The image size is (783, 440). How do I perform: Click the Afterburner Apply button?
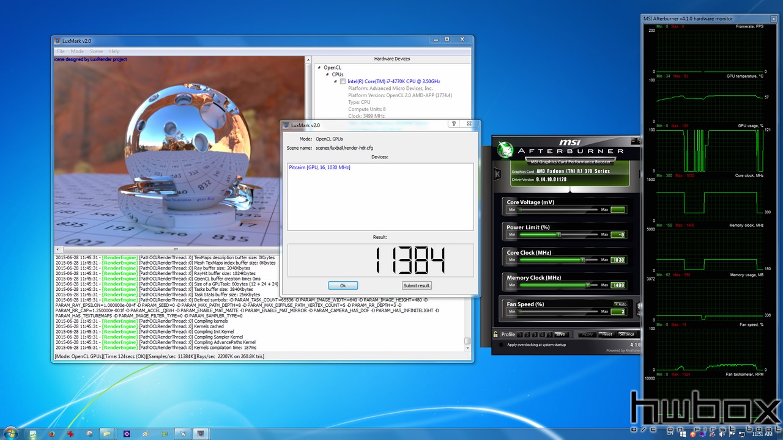587,334
